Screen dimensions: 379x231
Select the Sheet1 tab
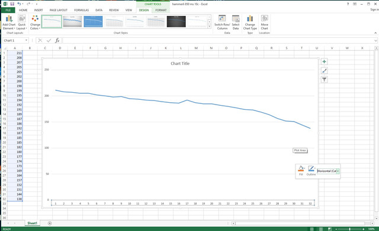(32, 223)
